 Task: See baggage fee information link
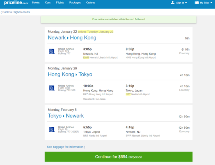coord(66,147)
